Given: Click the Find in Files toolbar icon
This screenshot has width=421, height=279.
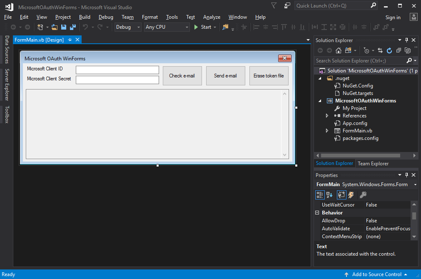Looking at the screenshot, I should (x=225, y=27).
